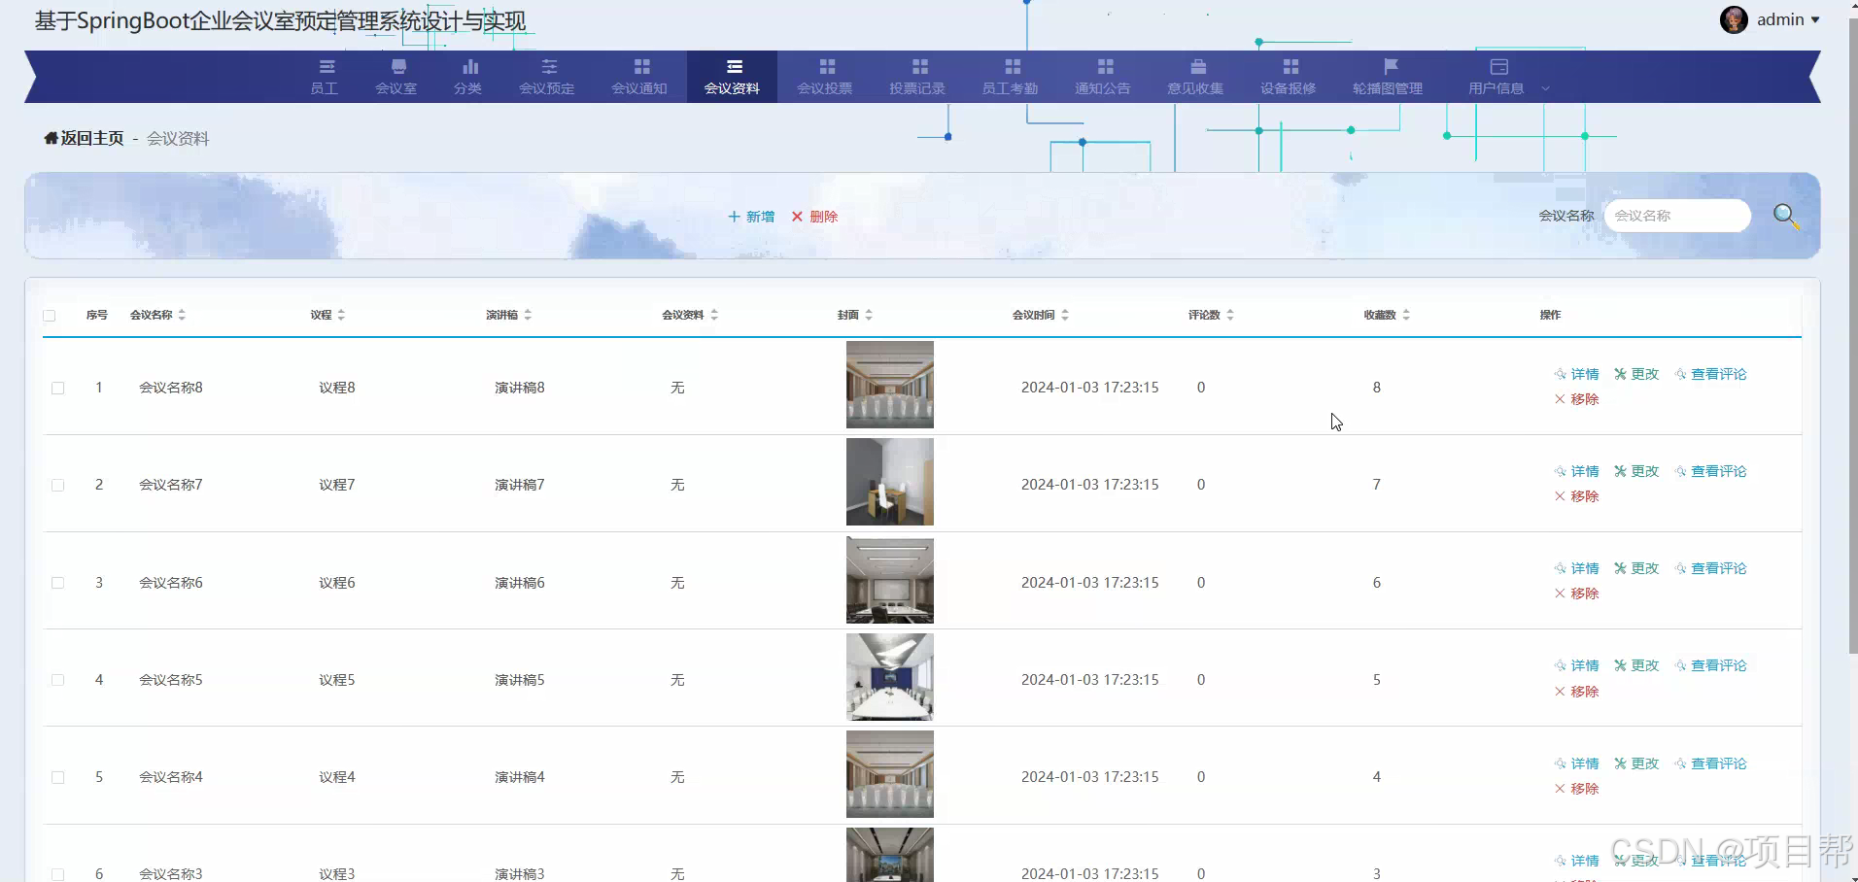Screen dimensions: 1858x882
Task: View 详情 for 会议名称8
Action: [1576, 374]
